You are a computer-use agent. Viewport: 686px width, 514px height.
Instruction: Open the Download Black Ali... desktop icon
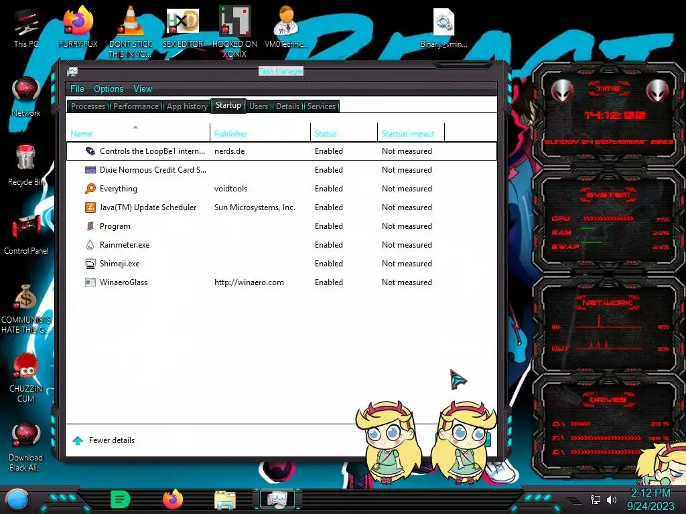click(x=26, y=446)
